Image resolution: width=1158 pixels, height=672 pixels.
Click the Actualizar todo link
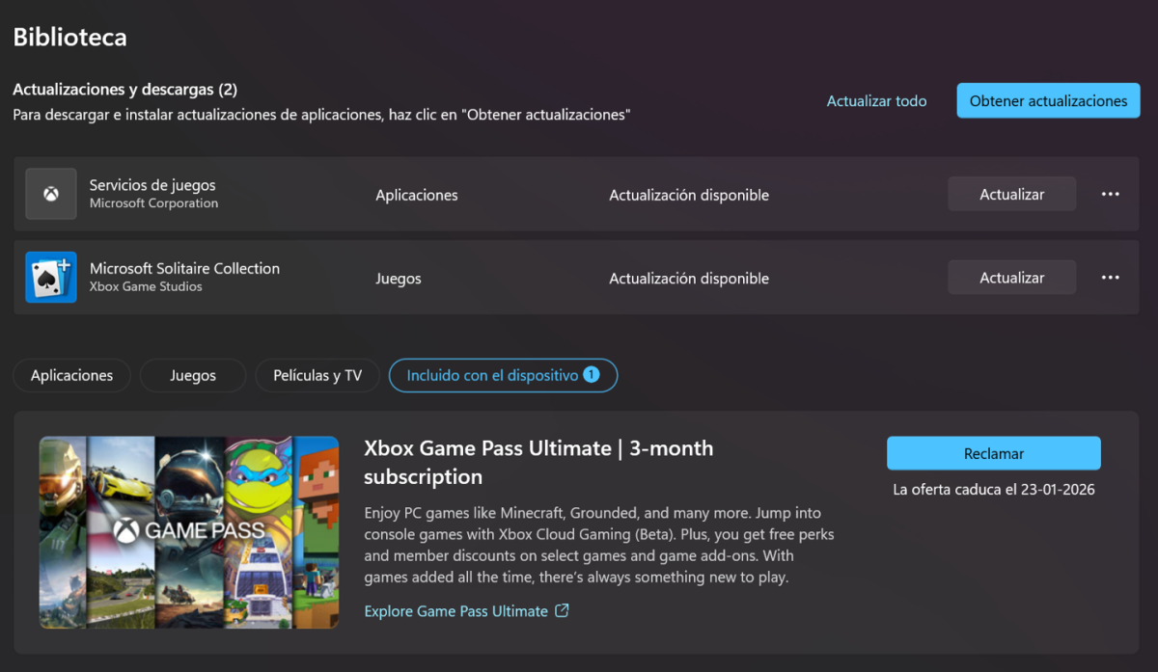876,101
